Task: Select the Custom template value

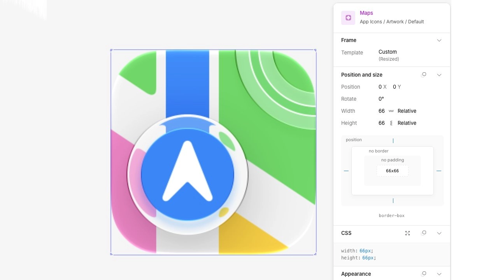Action: (x=388, y=52)
